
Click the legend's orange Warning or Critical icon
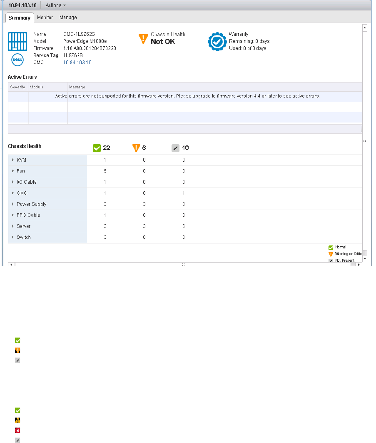(331, 254)
